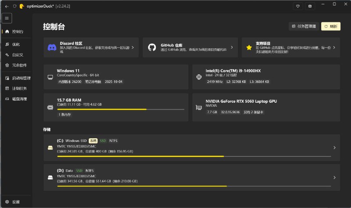Click the CPU chip icon beside i9-14900HX
Image resolution: width=351 pixels, height=208 pixels.
tap(199, 77)
